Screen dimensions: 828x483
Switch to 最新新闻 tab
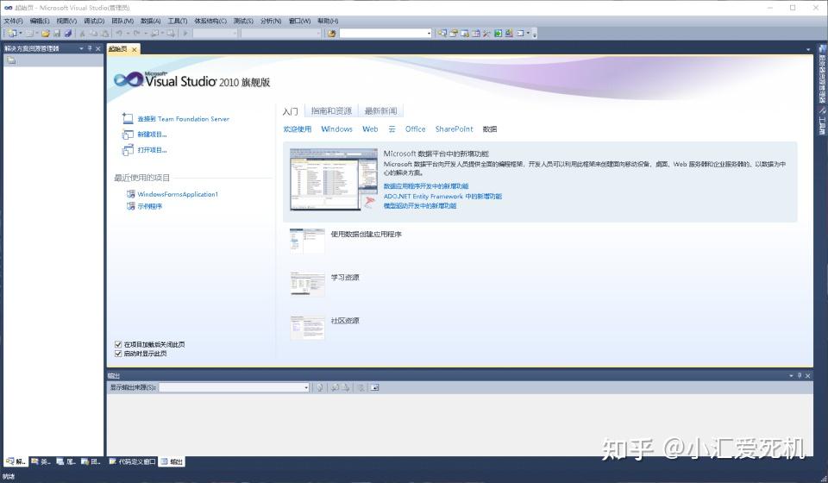point(380,111)
